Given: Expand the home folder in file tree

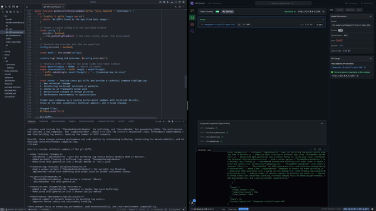Looking at the screenshot, I should (6, 55).
